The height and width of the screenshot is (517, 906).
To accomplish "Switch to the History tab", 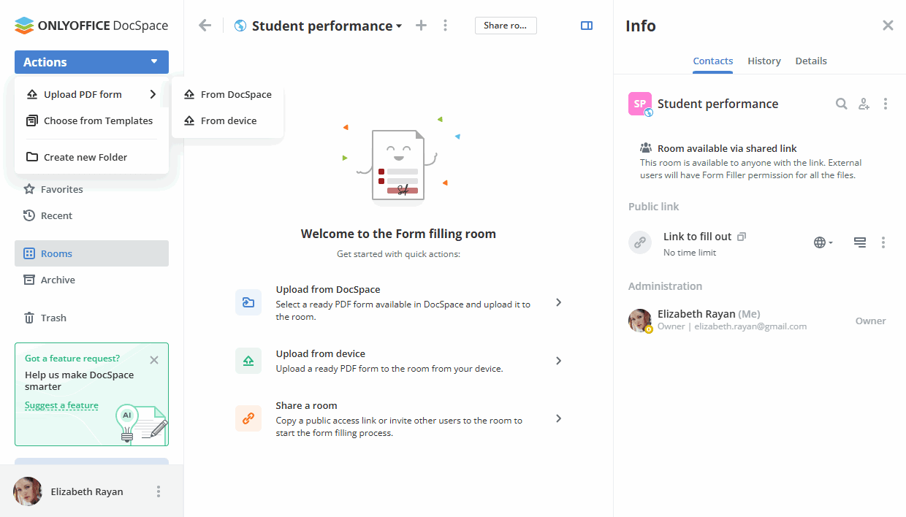I will [764, 61].
